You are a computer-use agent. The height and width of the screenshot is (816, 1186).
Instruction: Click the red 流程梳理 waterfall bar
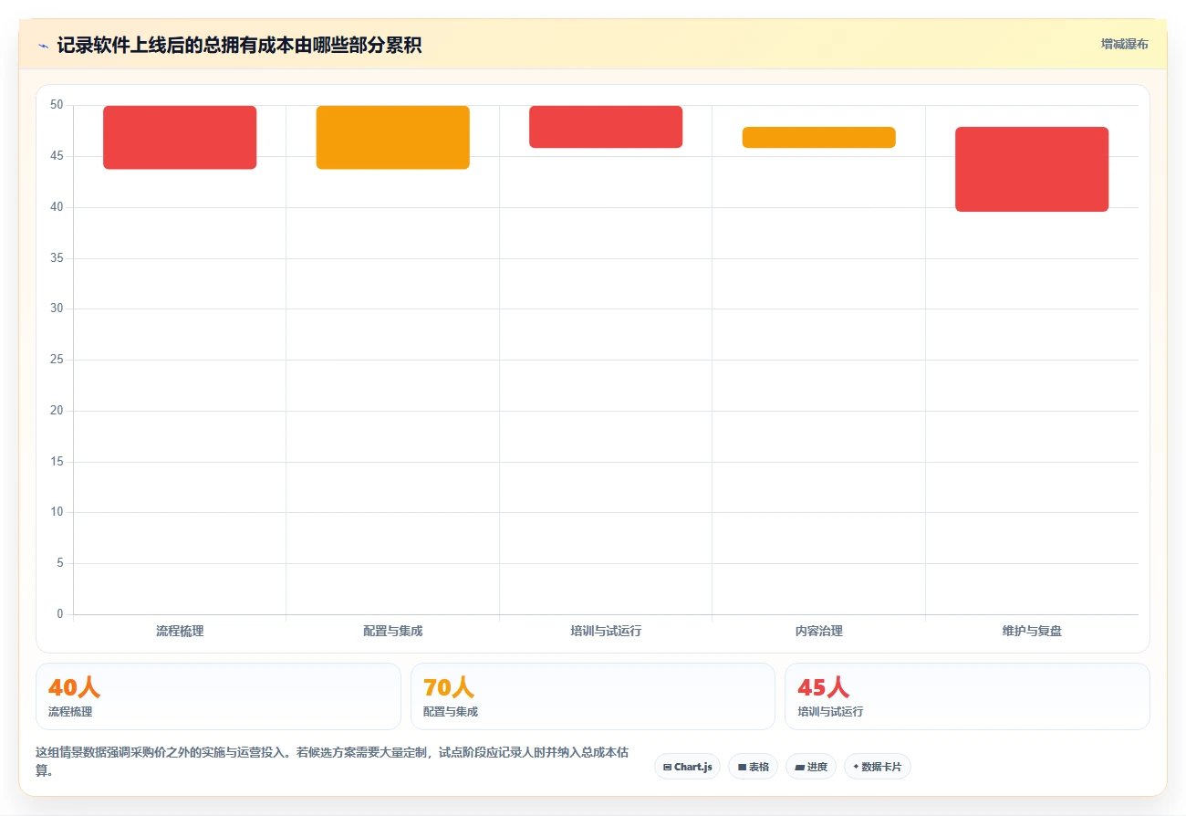(x=180, y=137)
